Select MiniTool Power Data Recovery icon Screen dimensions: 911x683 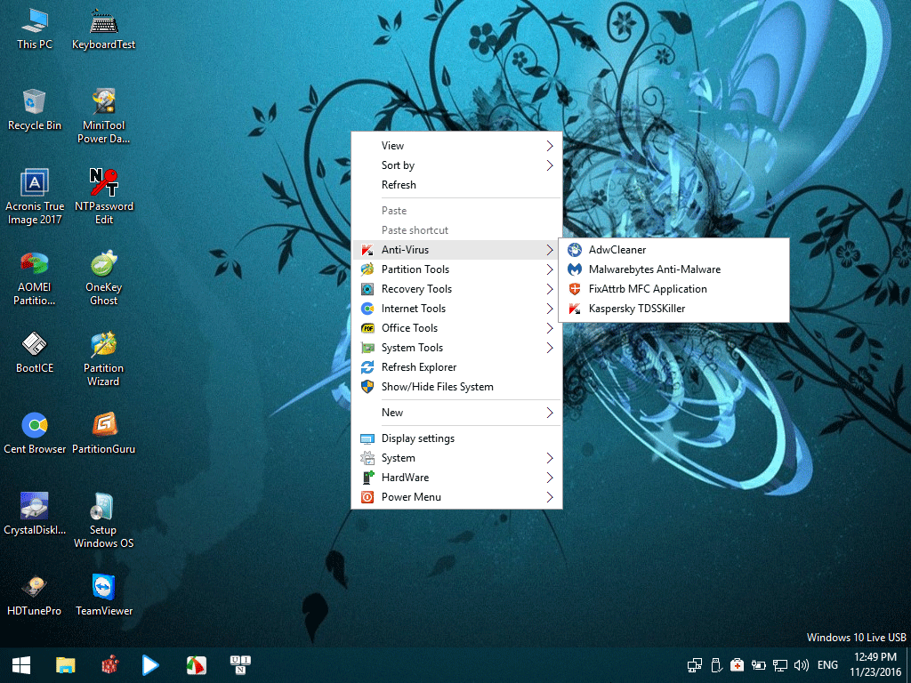pos(103,116)
